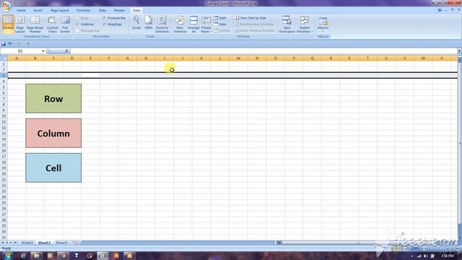Click View Side by Side
This screenshot has height=260, width=462.
point(250,18)
